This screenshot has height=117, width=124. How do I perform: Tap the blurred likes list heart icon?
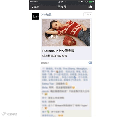pos(44,69)
